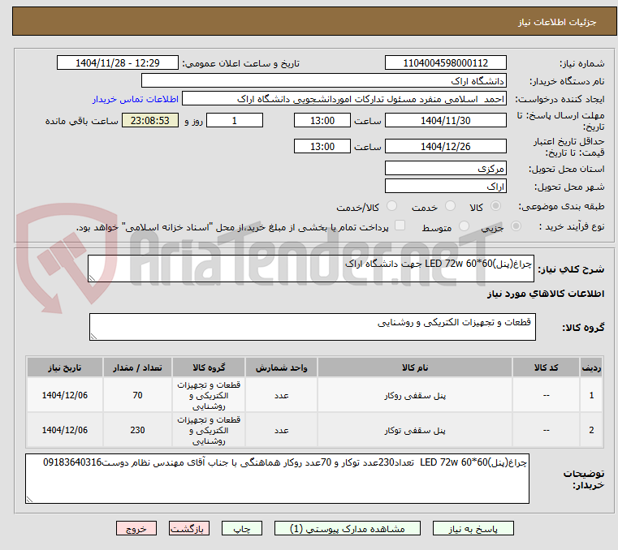The width and height of the screenshot is (618, 550).
Task: Select the متوسط purchase type radio
Action: (465, 226)
